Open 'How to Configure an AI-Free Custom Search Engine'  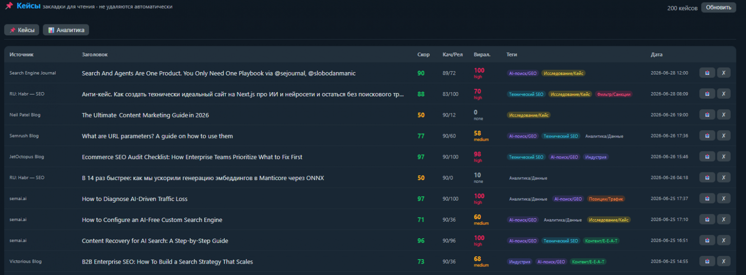pos(152,220)
